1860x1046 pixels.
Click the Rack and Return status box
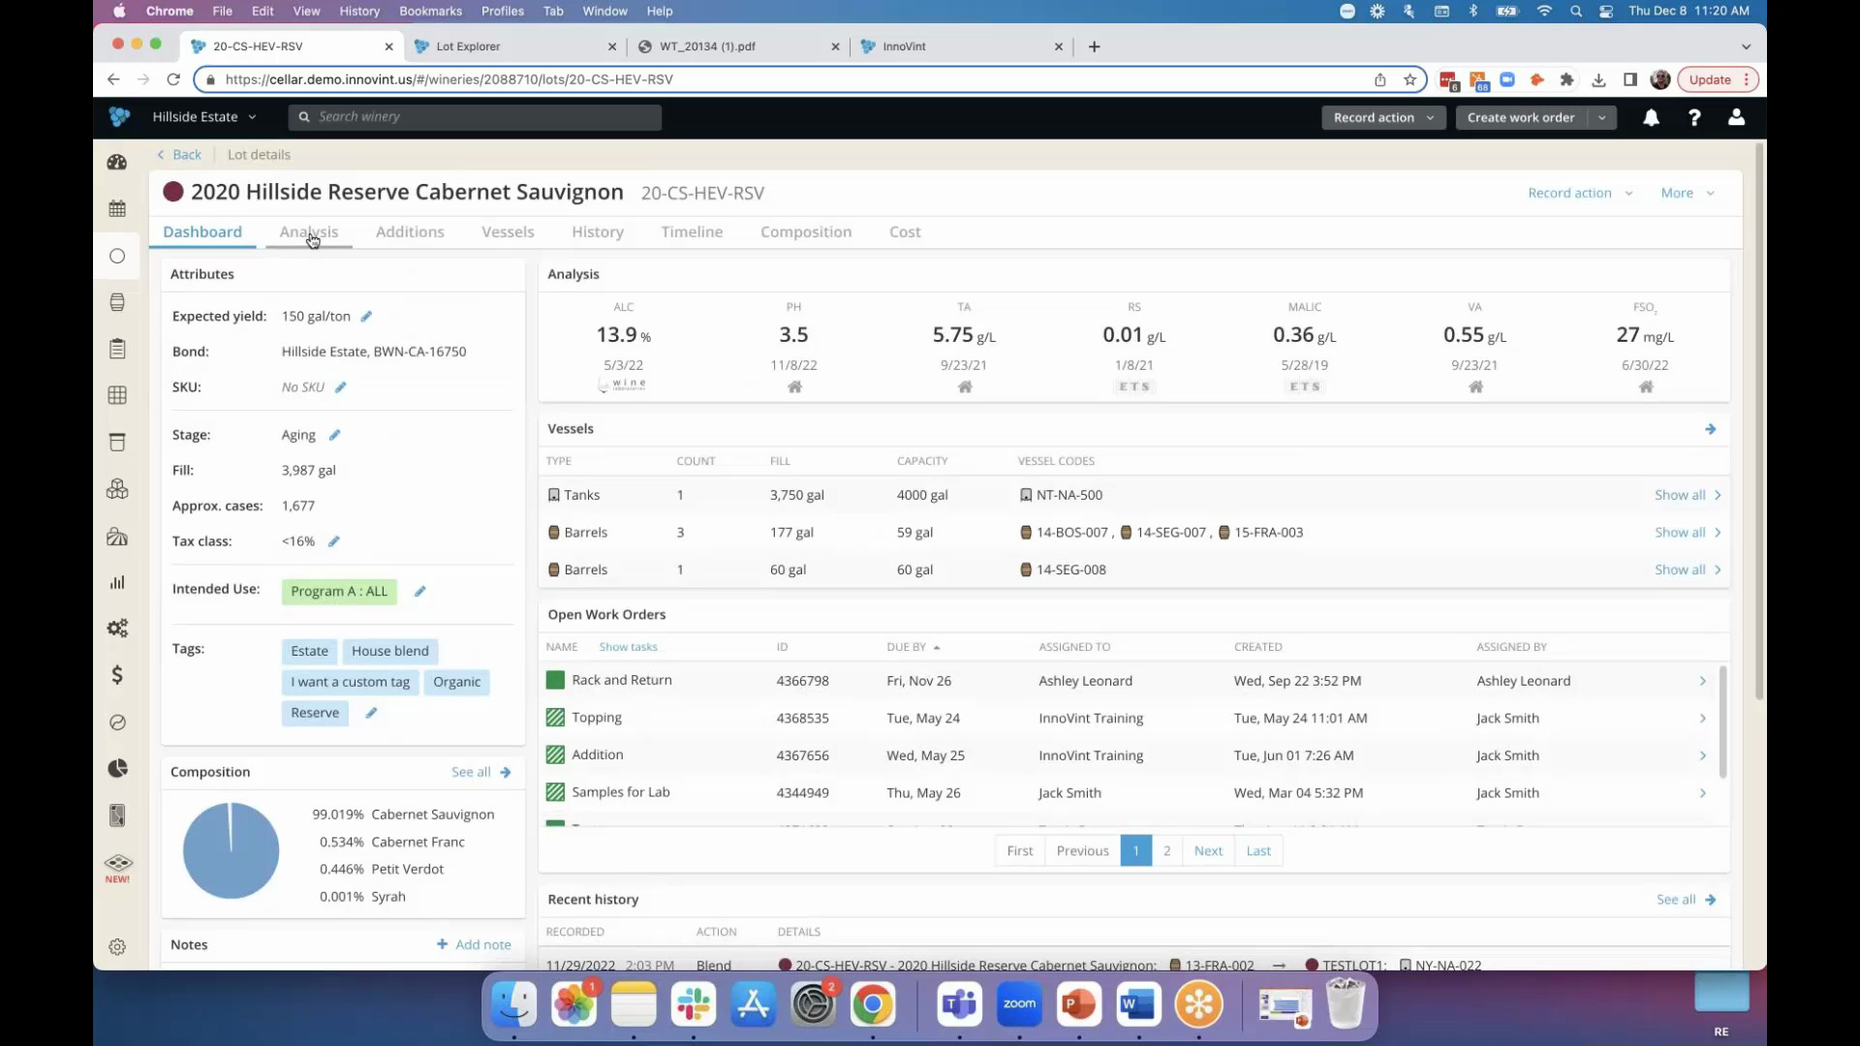point(555,681)
